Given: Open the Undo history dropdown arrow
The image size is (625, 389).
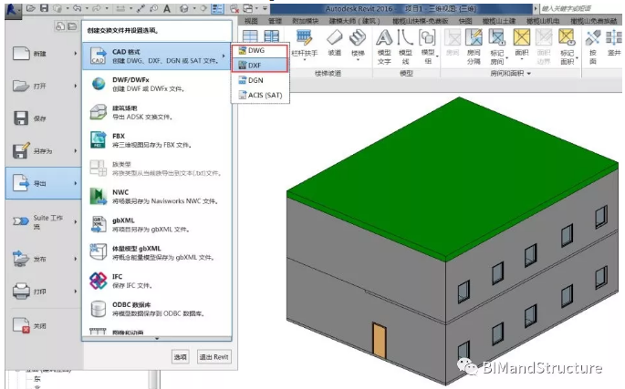Looking at the screenshot, I should [x=87, y=8].
